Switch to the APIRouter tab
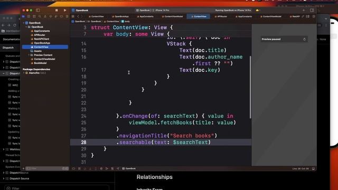 click(221, 16)
